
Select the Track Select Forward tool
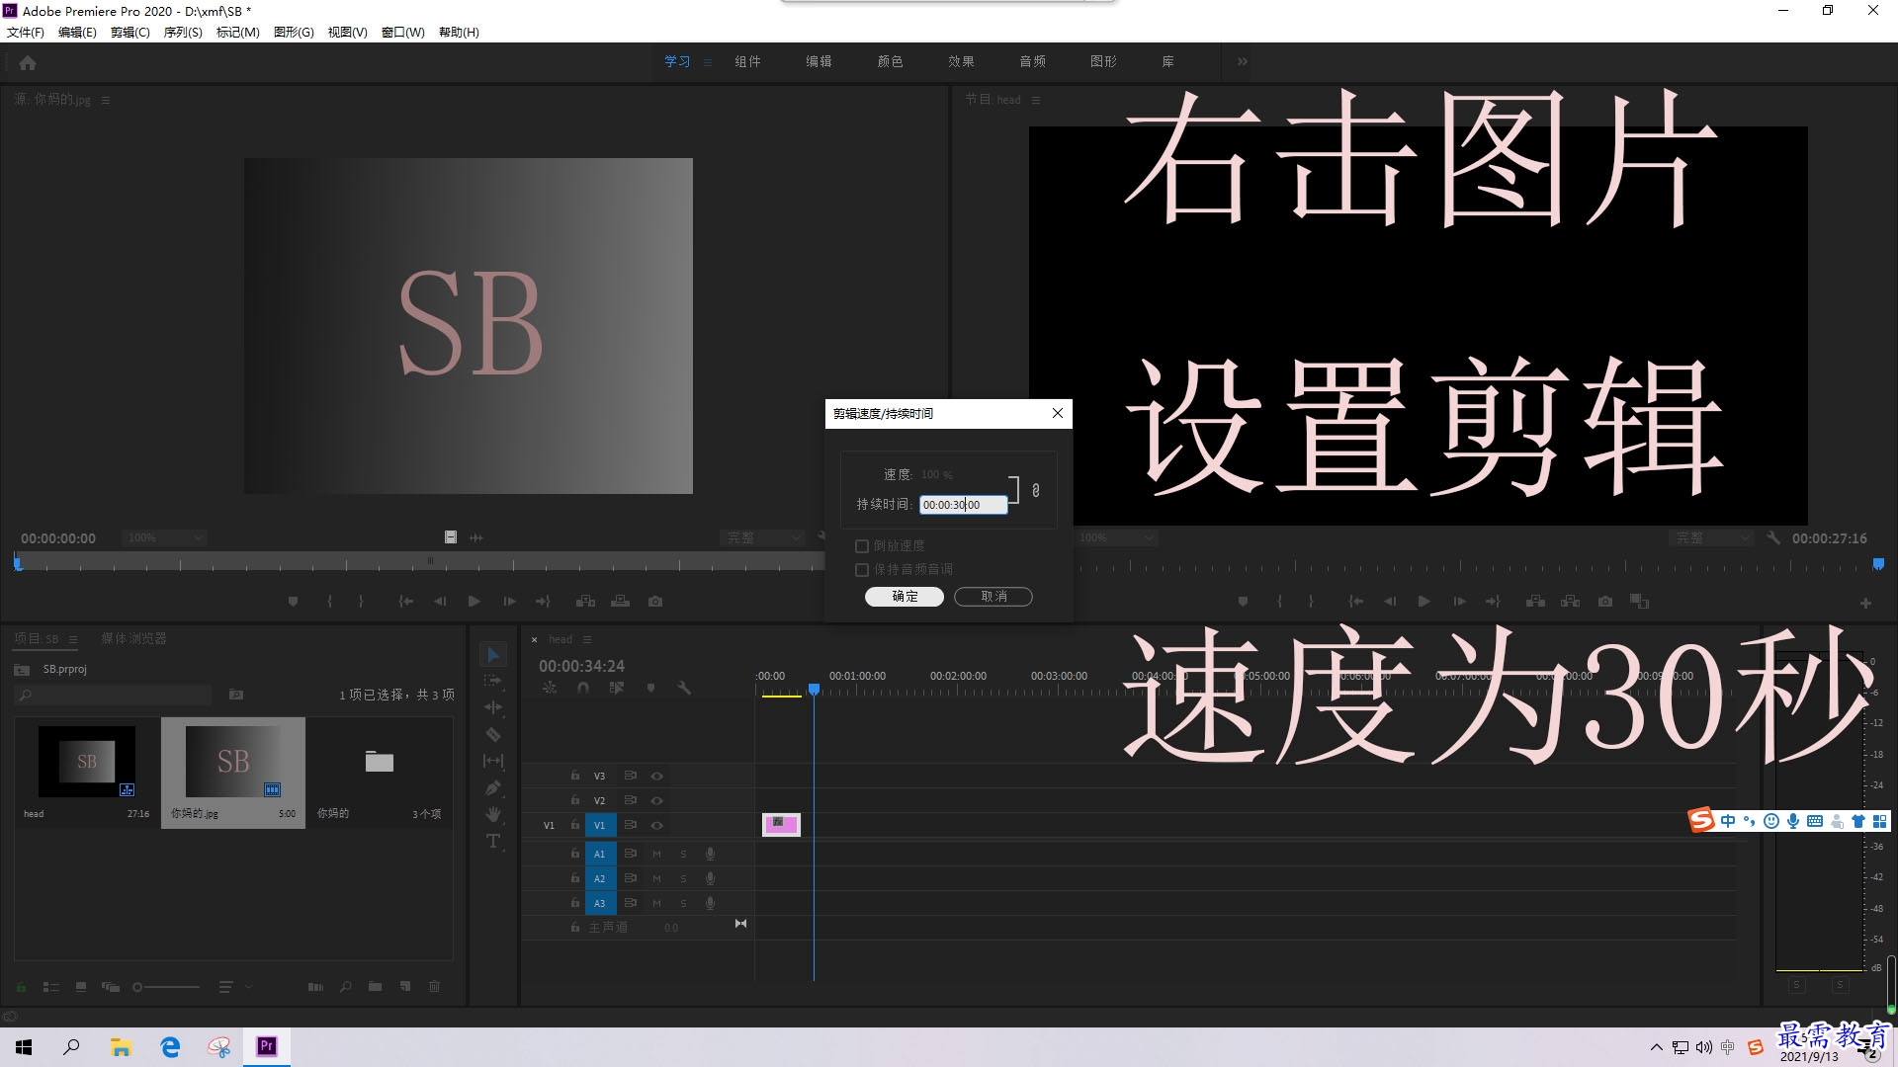[x=493, y=681]
